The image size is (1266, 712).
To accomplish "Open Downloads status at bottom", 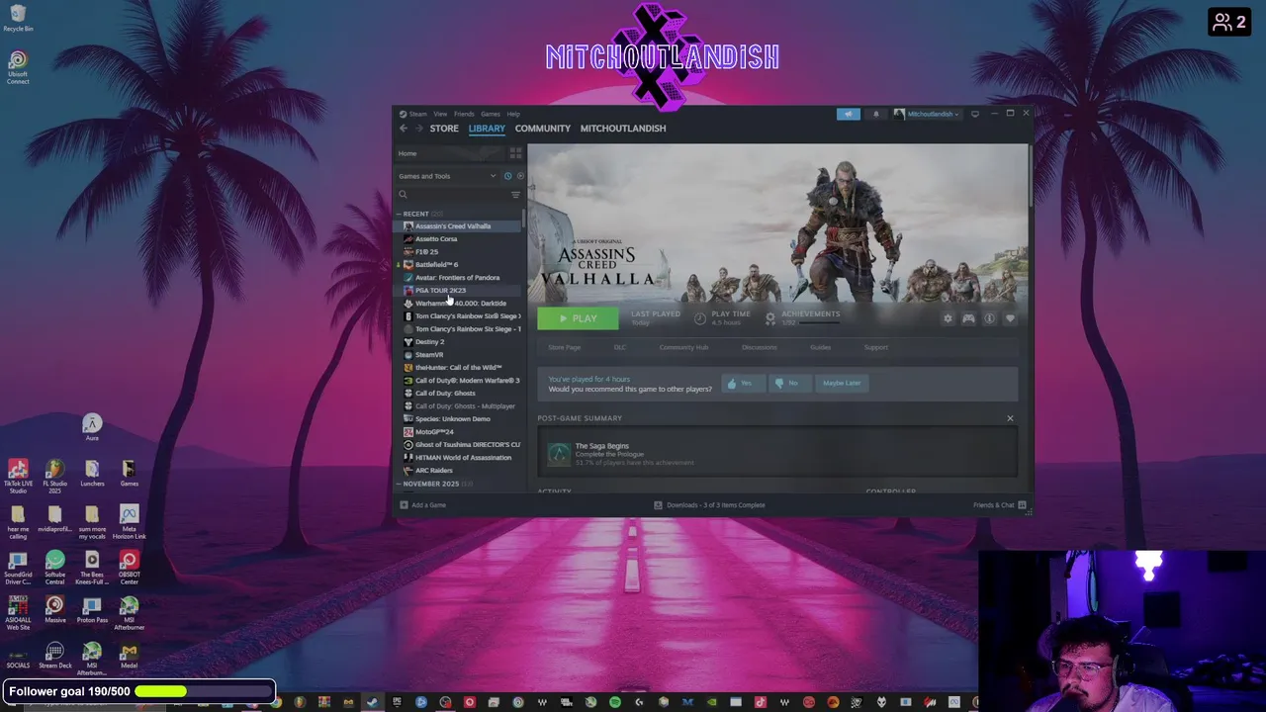I will click(709, 505).
